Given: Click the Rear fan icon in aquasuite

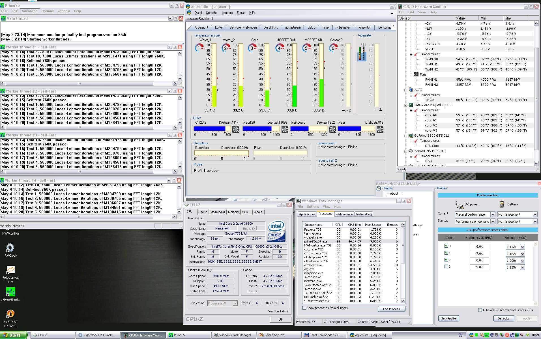Looking at the screenshot, I should pyautogui.click(x=380, y=129).
